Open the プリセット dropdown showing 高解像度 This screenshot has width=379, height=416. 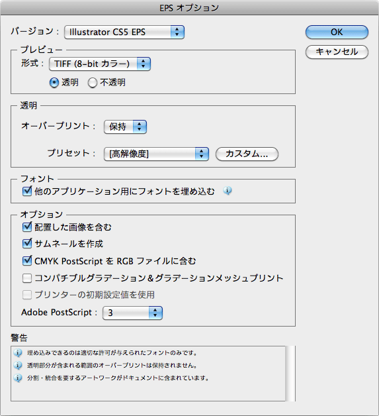tap(156, 154)
